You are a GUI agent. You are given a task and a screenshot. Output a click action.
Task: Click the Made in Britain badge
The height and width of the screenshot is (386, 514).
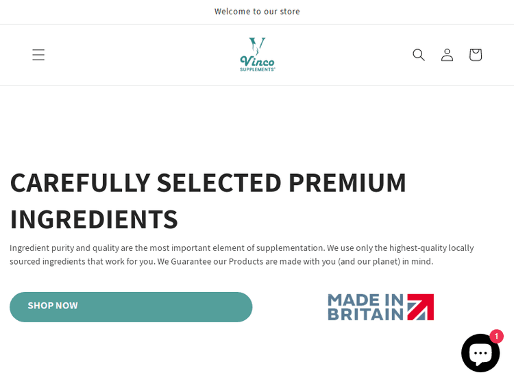click(x=380, y=307)
